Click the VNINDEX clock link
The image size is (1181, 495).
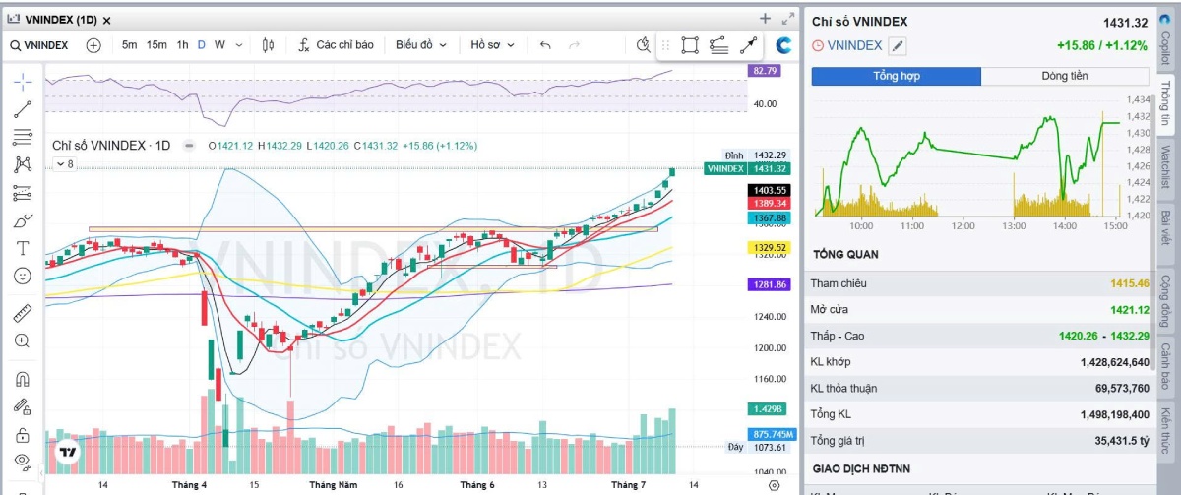pyautogui.click(x=847, y=45)
